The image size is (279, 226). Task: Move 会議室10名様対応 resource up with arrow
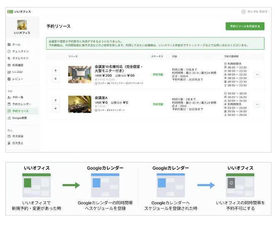click(x=56, y=70)
